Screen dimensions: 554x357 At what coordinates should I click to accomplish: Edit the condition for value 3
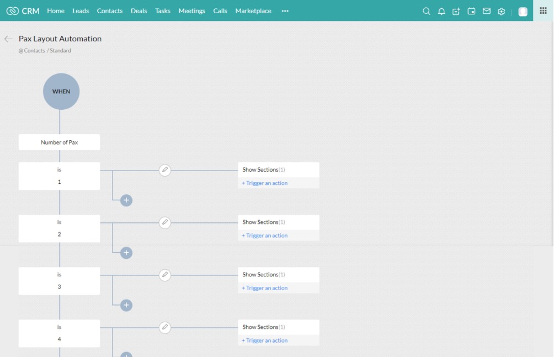[164, 275]
